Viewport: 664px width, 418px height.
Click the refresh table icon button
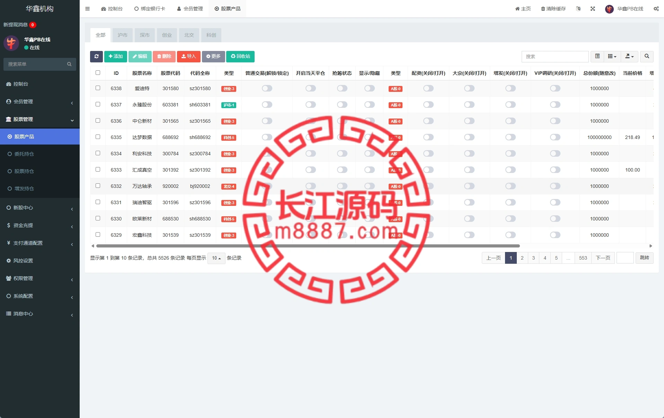pyautogui.click(x=96, y=56)
